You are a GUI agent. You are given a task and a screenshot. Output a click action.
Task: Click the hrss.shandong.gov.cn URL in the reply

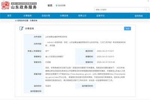click(78, 74)
